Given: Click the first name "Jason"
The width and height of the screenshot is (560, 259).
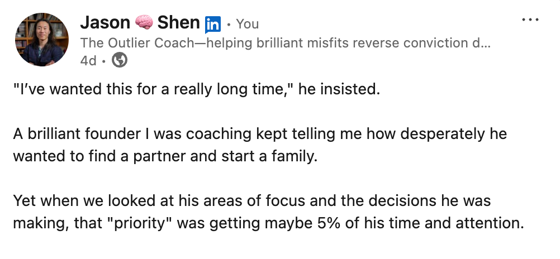Looking at the screenshot, I should click(x=105, y=23).
